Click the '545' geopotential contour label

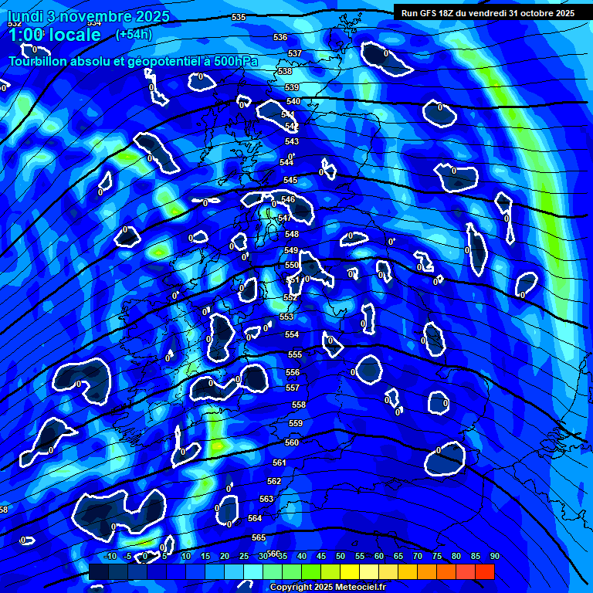coord(290,180)
